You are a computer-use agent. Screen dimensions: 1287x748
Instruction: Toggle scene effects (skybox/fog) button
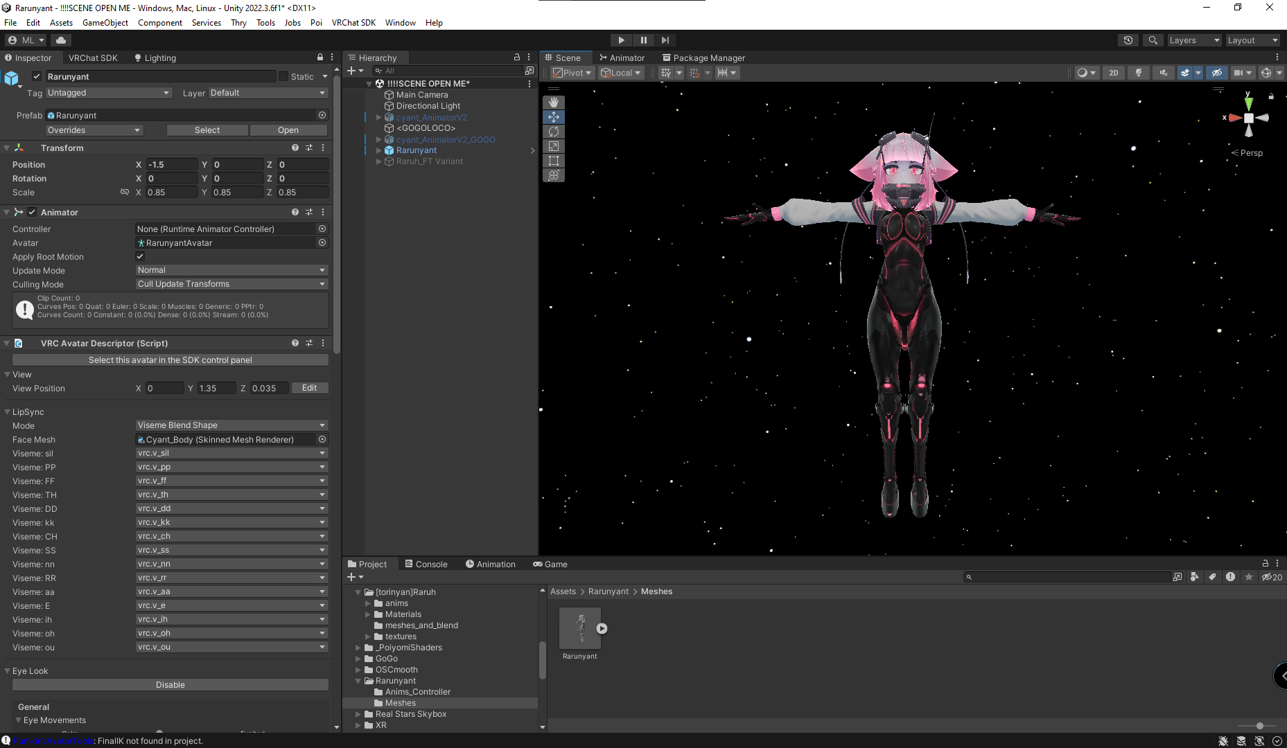[1185, 73]
